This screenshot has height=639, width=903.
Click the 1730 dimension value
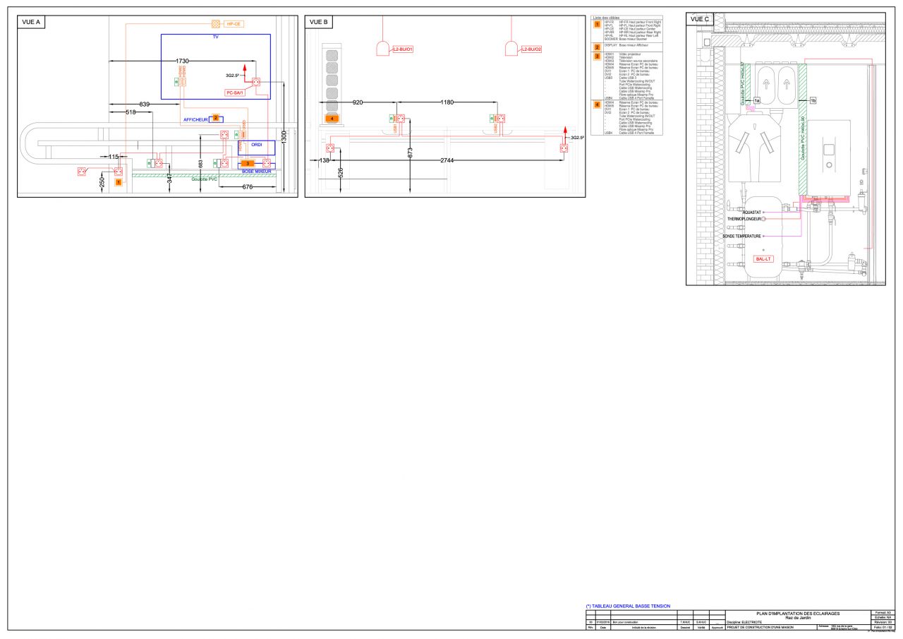tap(182, 62)
